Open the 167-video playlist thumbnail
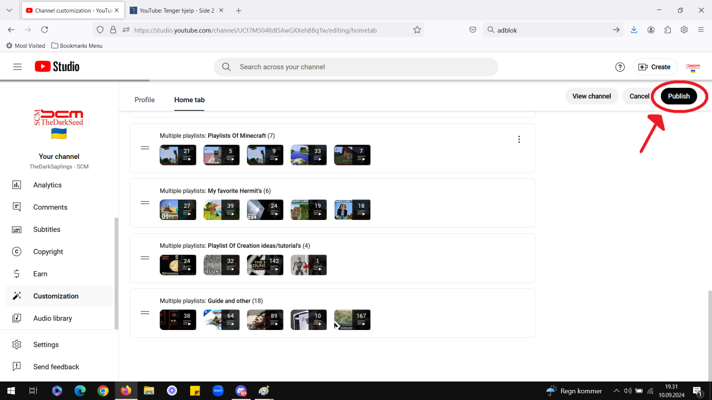 [352, 320]
